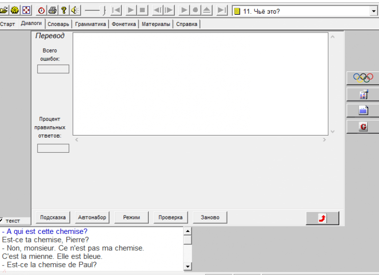Open the Словарь tab

pyautogui.click(x=58, y=24)
